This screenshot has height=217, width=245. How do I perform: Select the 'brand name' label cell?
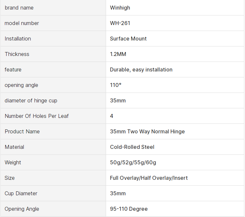[x=19, y=8]
